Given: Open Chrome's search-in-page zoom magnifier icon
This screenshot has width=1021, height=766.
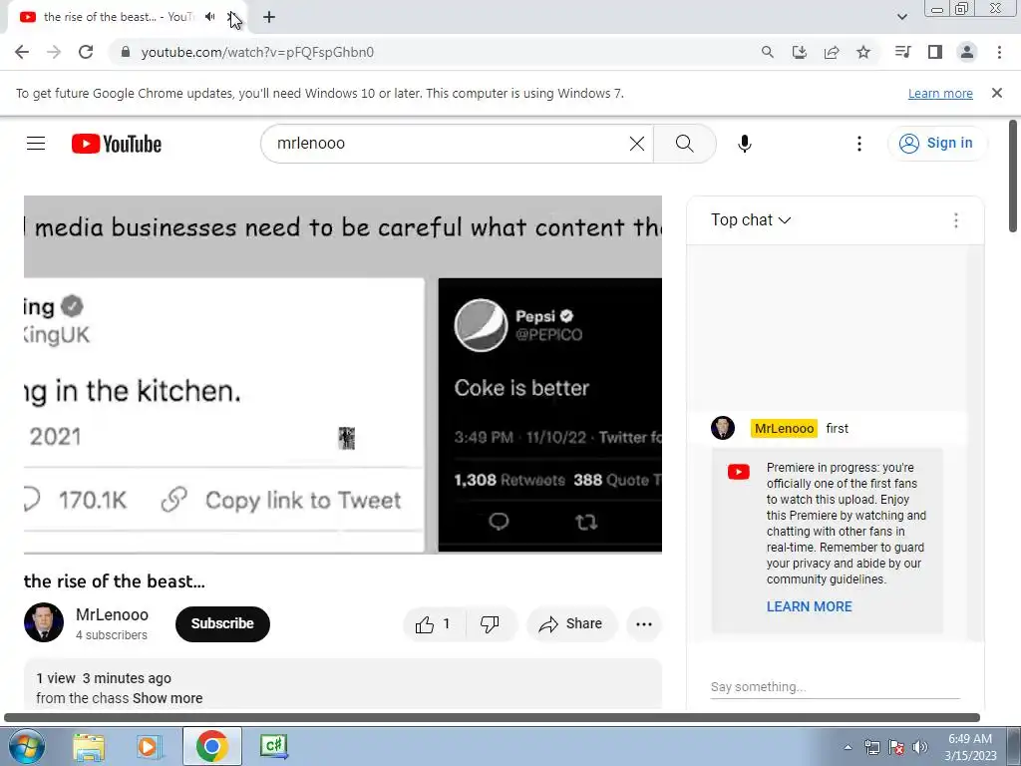Looking at the screenshot, I should point(767,52).
